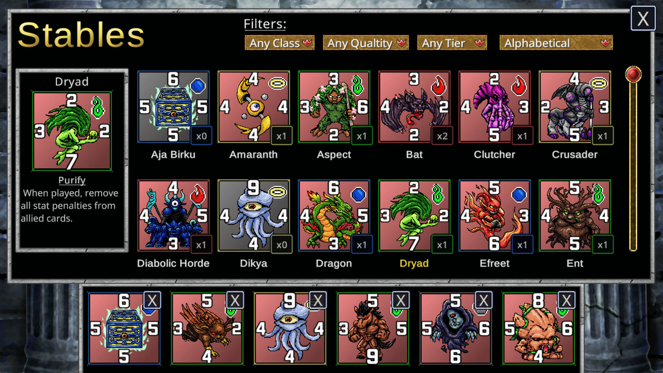Remove the hooded wraith card from deck
The width and height of the screenshot is (663, 373).
coord(483,300)
